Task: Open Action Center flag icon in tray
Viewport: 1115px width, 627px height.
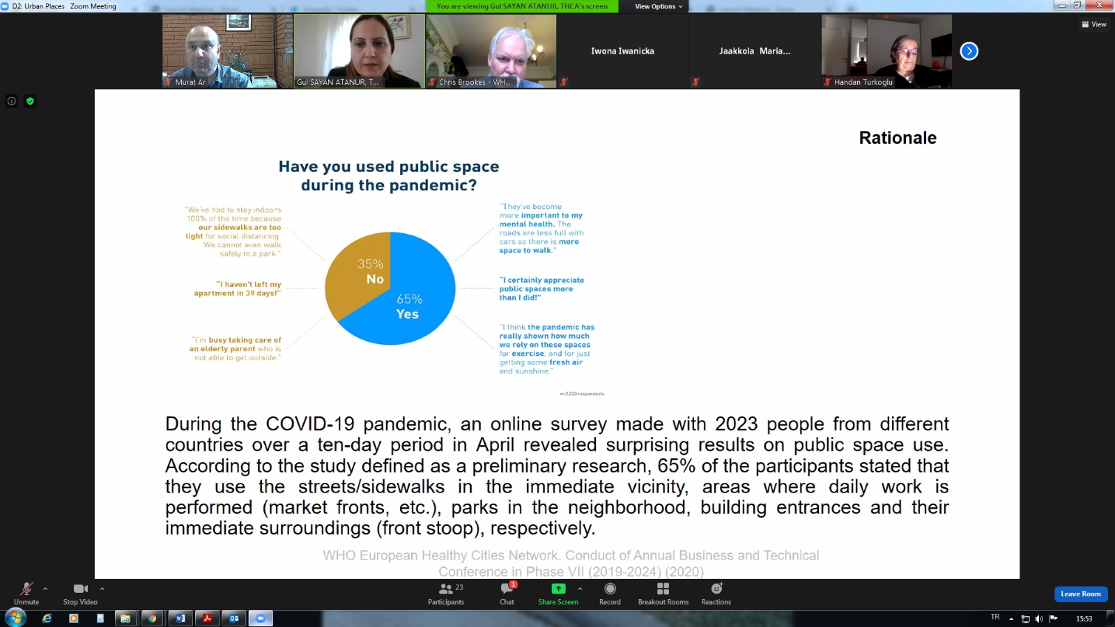Action: [1053, 619]
